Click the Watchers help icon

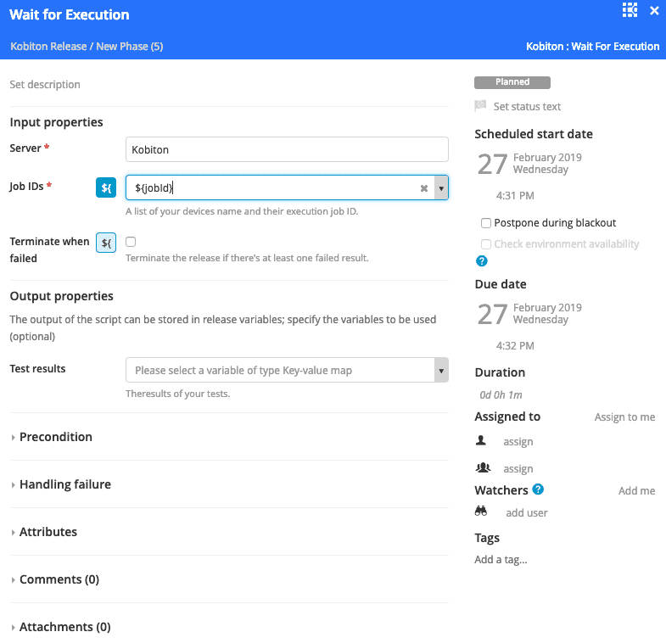pos(538,489)
